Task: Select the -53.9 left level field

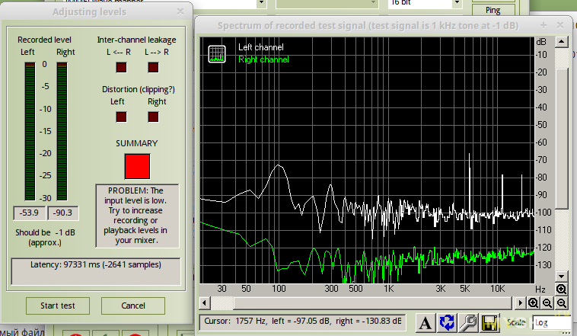Action: coord(30,213)
